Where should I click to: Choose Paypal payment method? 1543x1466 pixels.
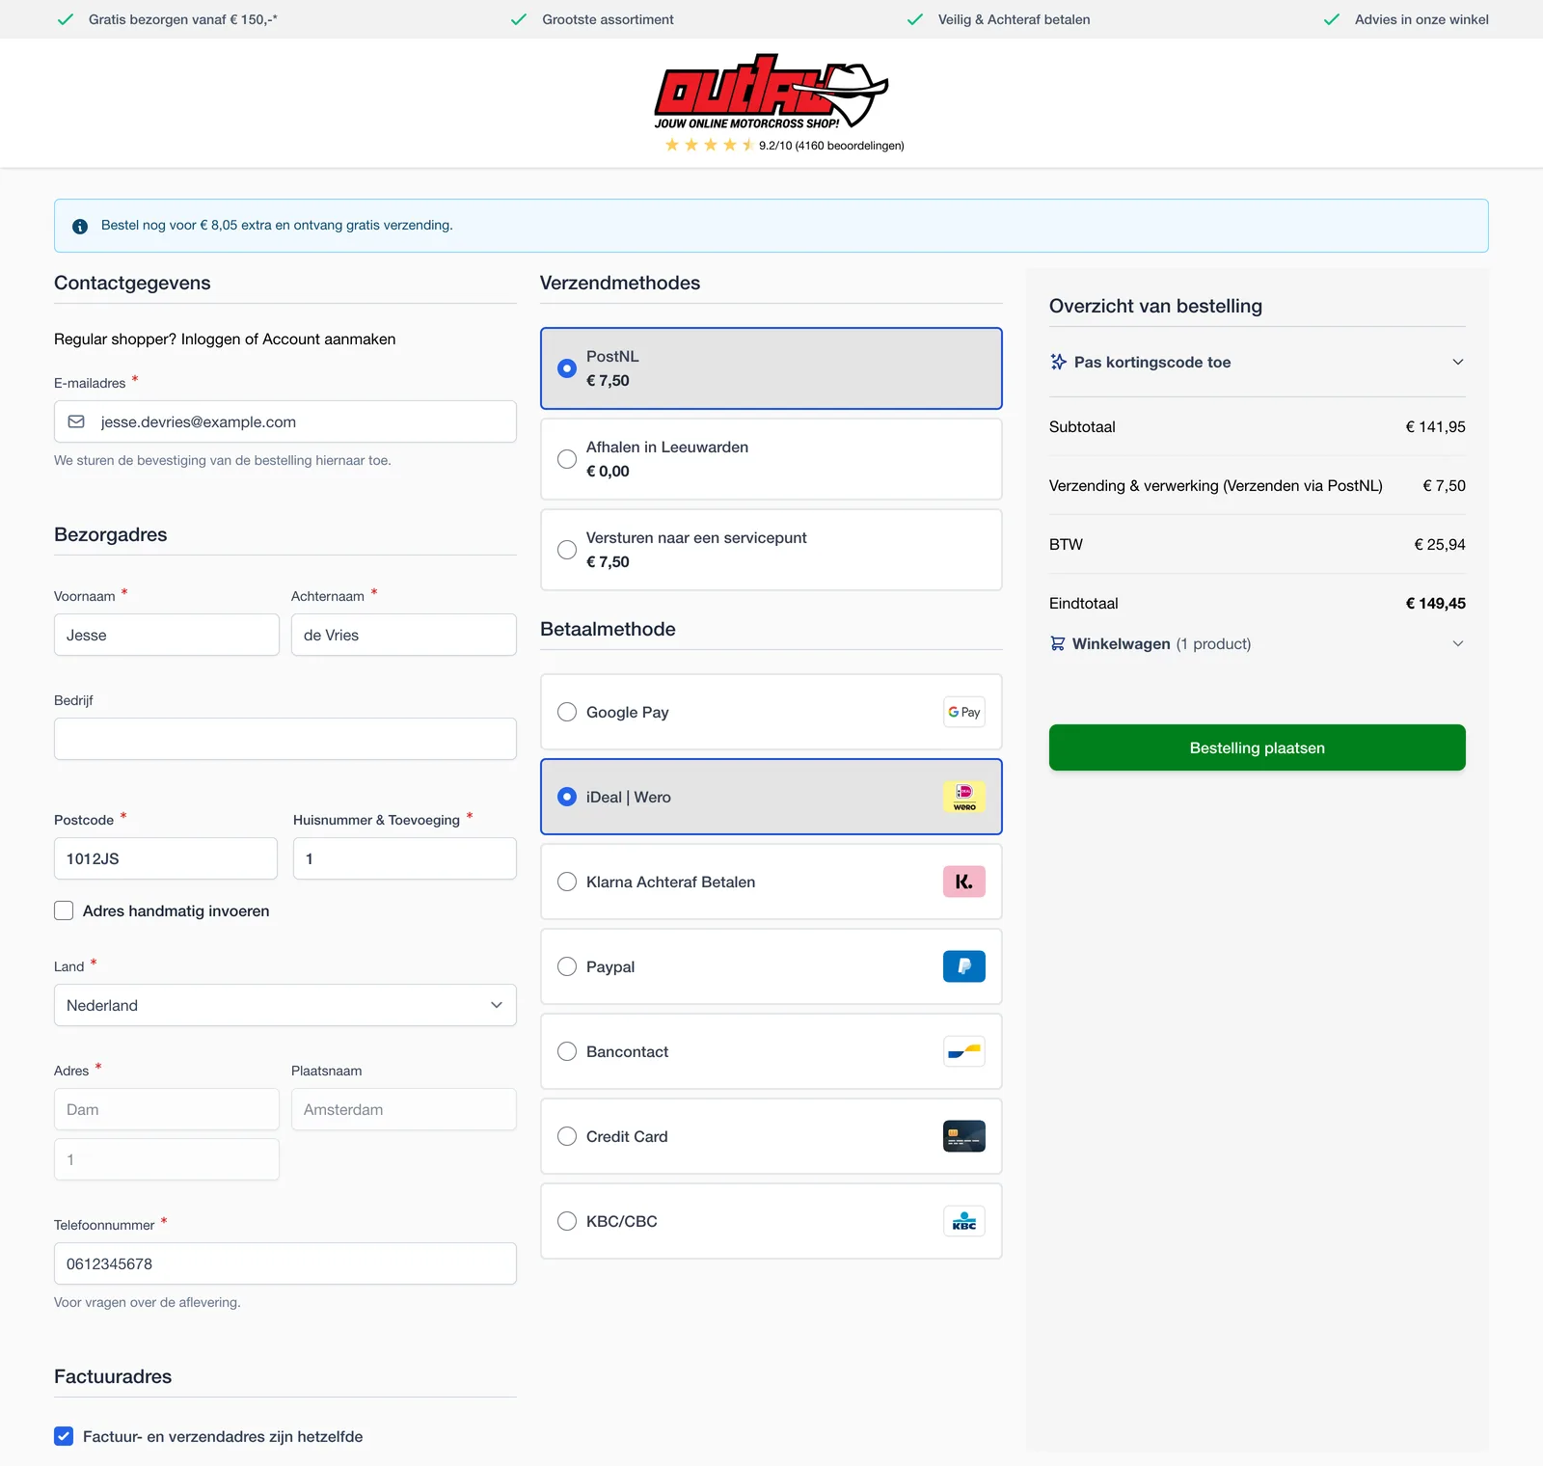[x=771, y=966]
